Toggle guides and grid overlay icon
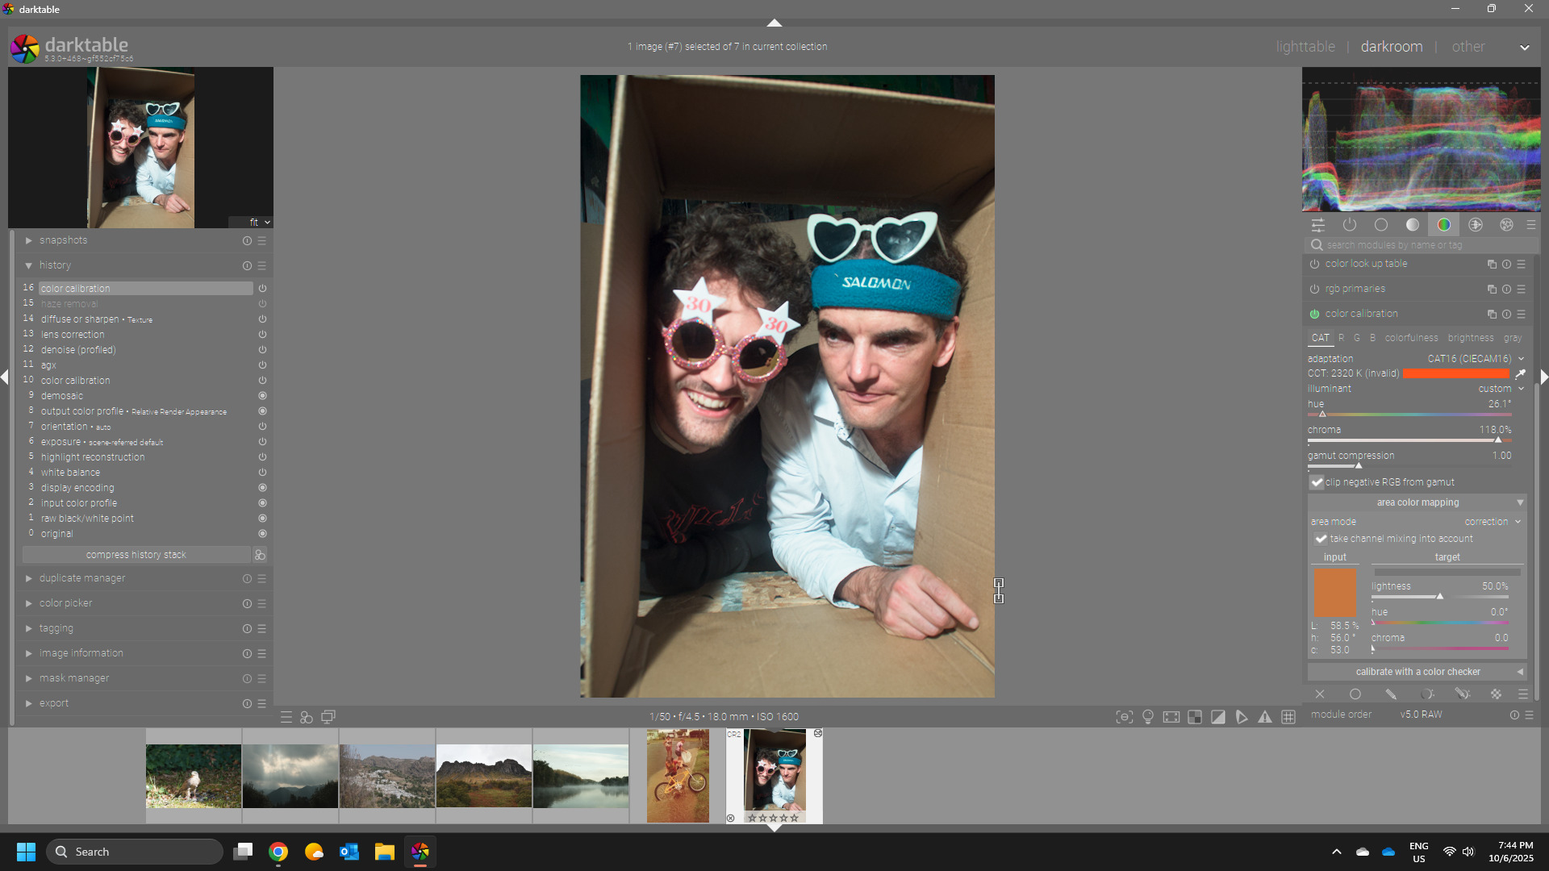 [x=1288, y=717]
